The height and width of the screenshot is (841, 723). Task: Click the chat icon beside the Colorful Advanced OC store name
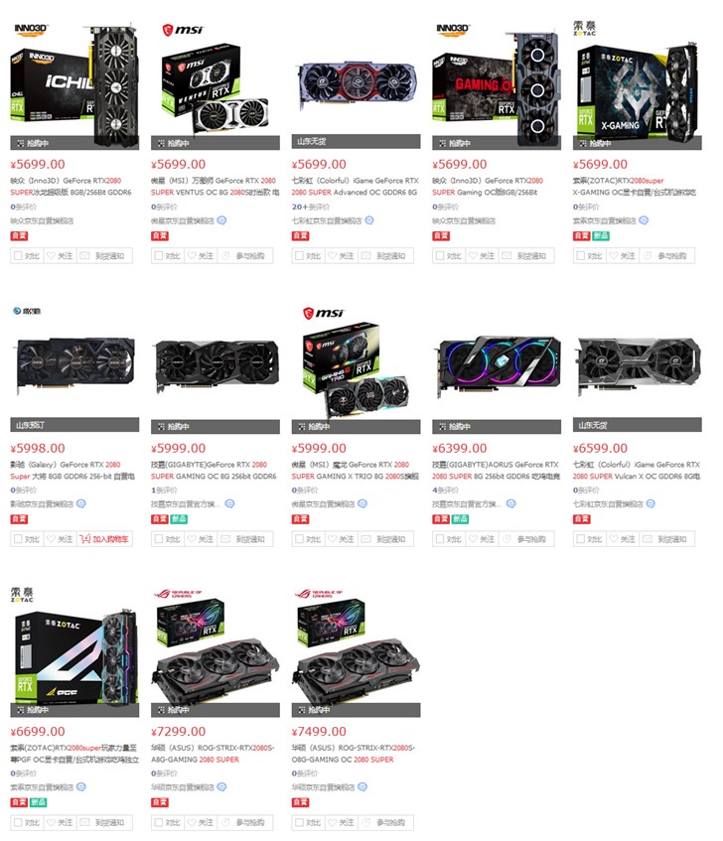369,220
